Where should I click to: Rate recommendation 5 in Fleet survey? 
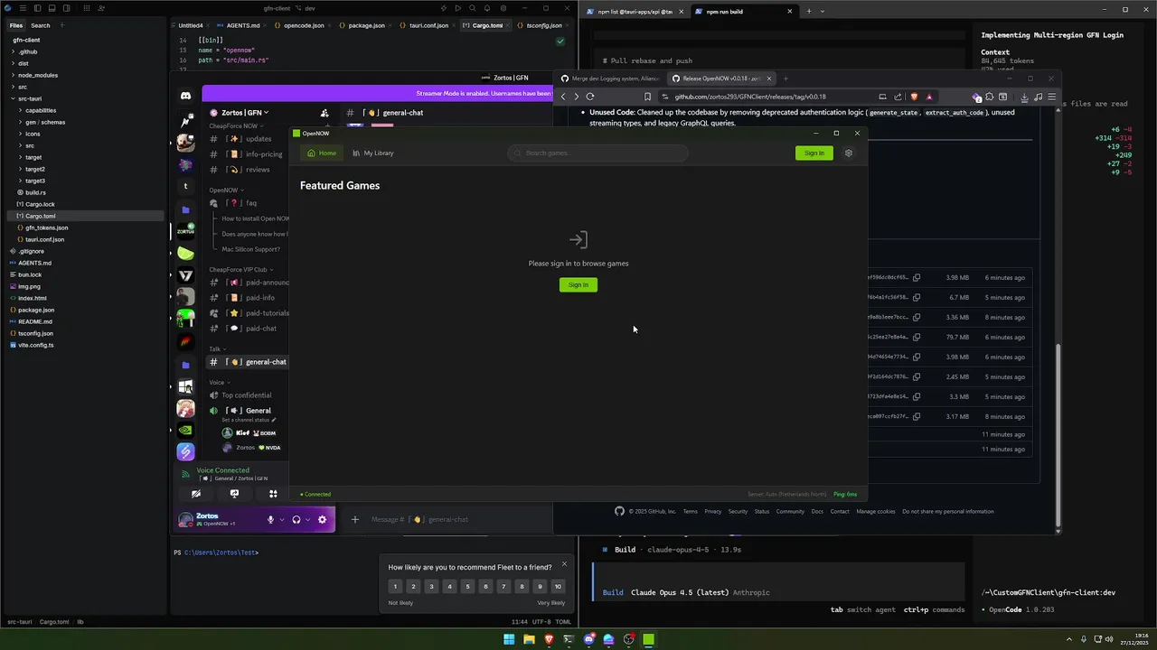coord(467,587)
